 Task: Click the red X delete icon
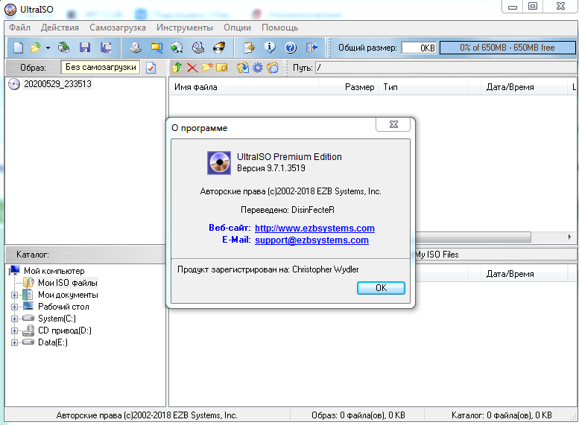192,68
